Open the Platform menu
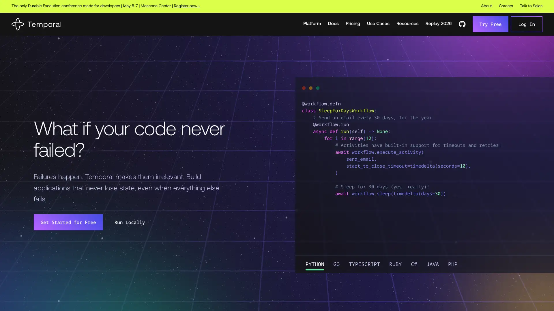Viewport: 554px width, 311px height. 312,24
